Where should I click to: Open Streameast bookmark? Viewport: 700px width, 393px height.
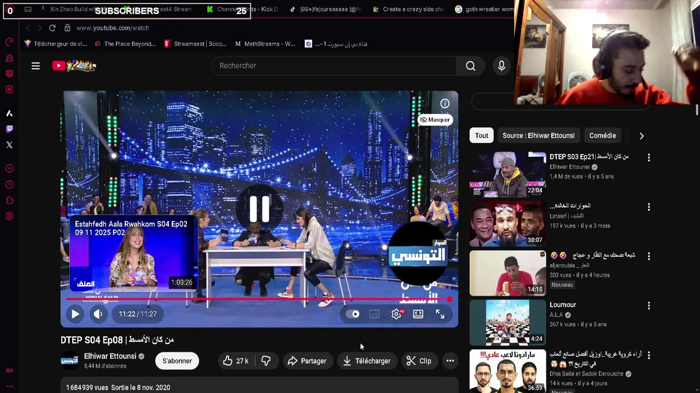click(x=195, y=44)
